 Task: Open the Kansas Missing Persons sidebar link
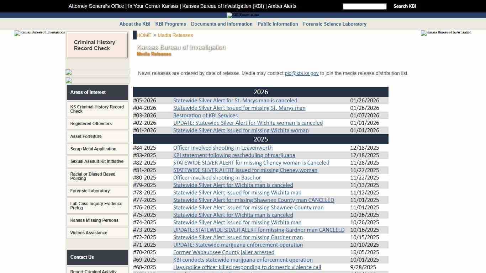(x=94, y=220)
